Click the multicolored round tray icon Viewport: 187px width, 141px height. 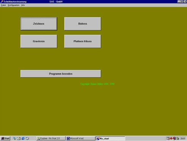tap(174, 138)
